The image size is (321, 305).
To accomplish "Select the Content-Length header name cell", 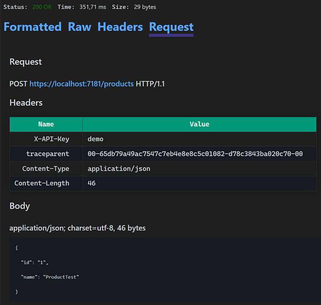I will tap(46, 183).
